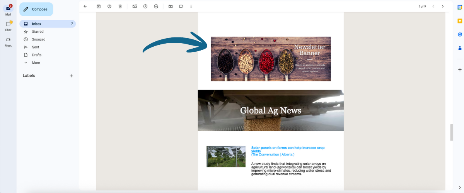The width and height of the screenshot is (464, 193).
Task: Report this email as spam
Action: tap(109, 6)
